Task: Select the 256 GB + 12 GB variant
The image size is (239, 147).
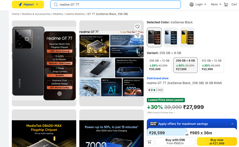Action: 159,65
